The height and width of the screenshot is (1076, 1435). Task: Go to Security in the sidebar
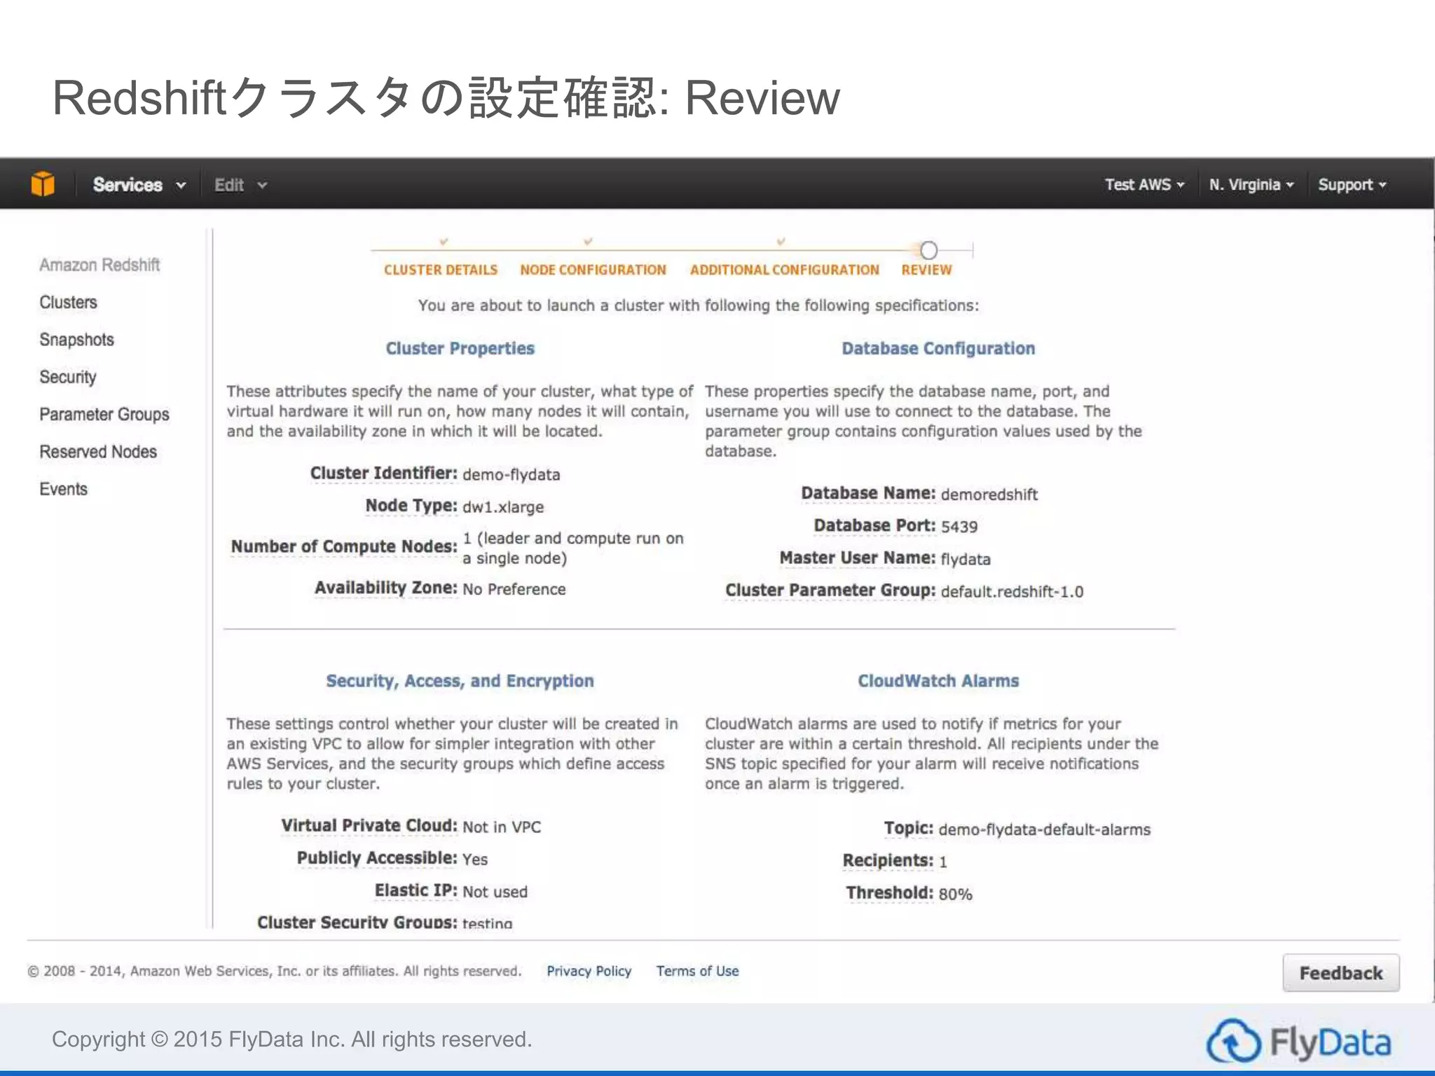click(67, 377)
